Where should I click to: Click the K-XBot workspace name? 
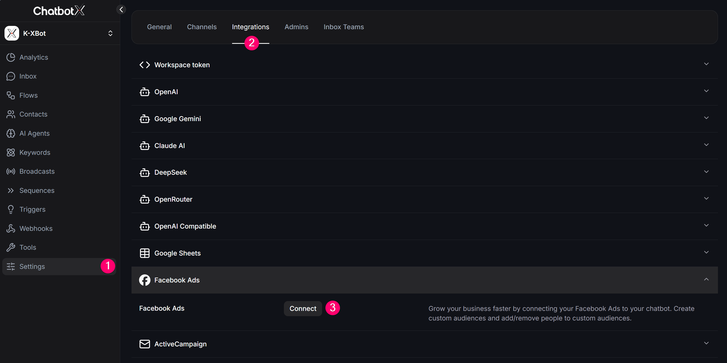34,33
